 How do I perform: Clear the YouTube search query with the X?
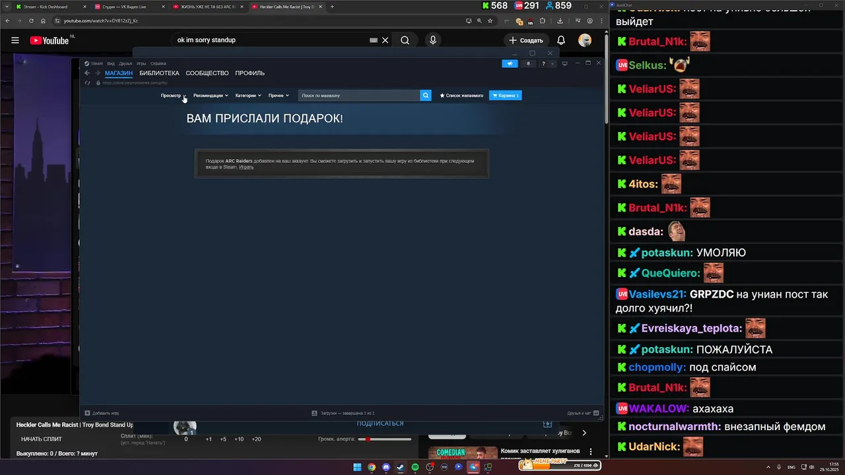click(x=386, y=40)
